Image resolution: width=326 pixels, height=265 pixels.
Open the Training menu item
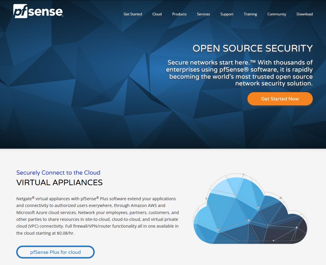(250, 14)
